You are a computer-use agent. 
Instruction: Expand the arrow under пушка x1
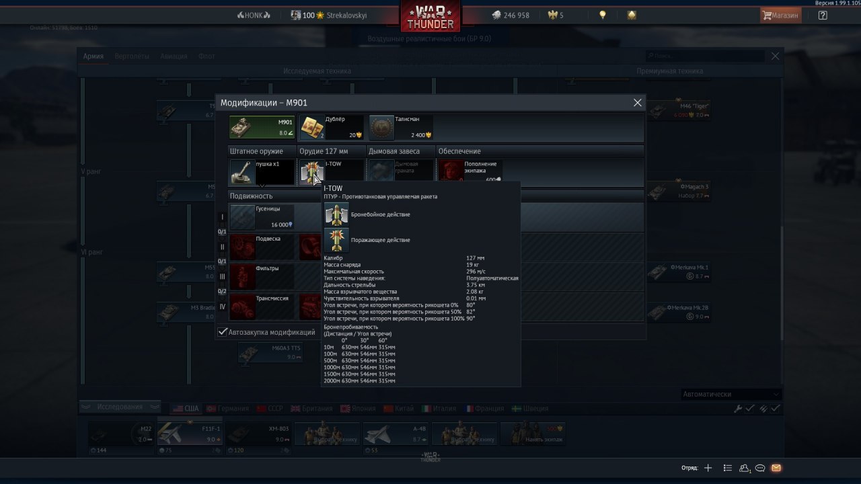click(x=262, y=186)
